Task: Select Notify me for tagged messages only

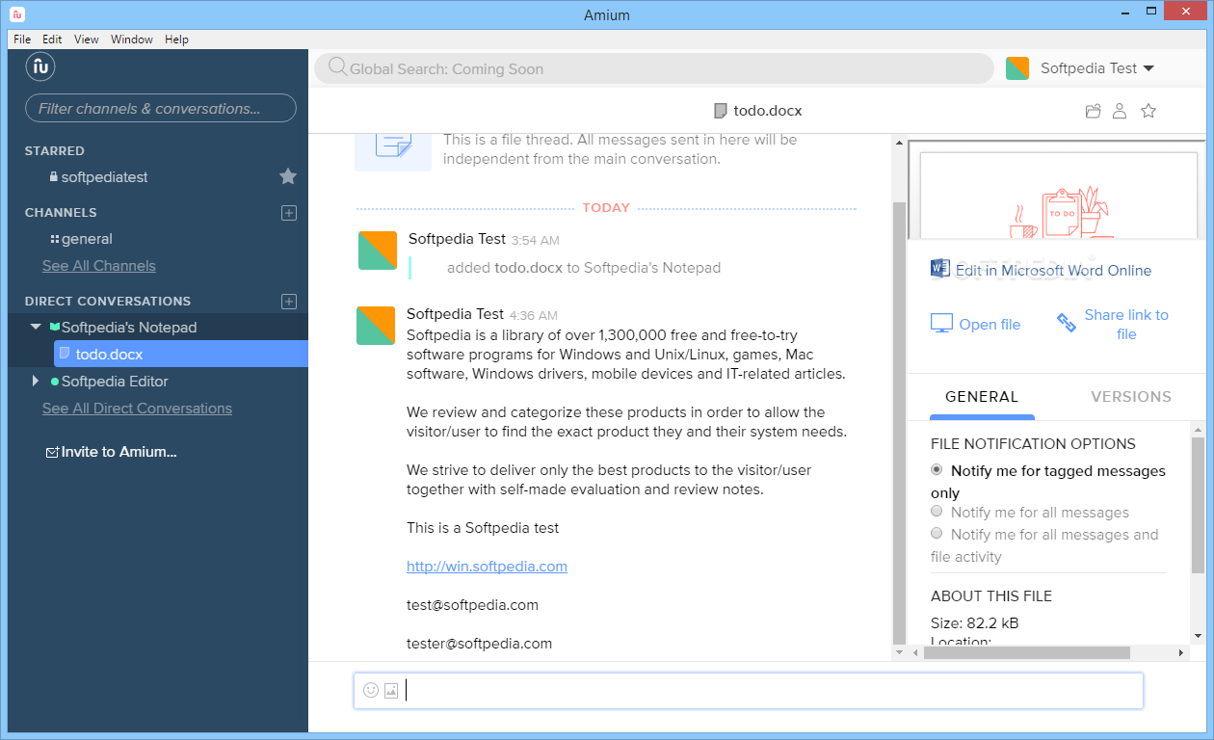Action: point(937,470)
